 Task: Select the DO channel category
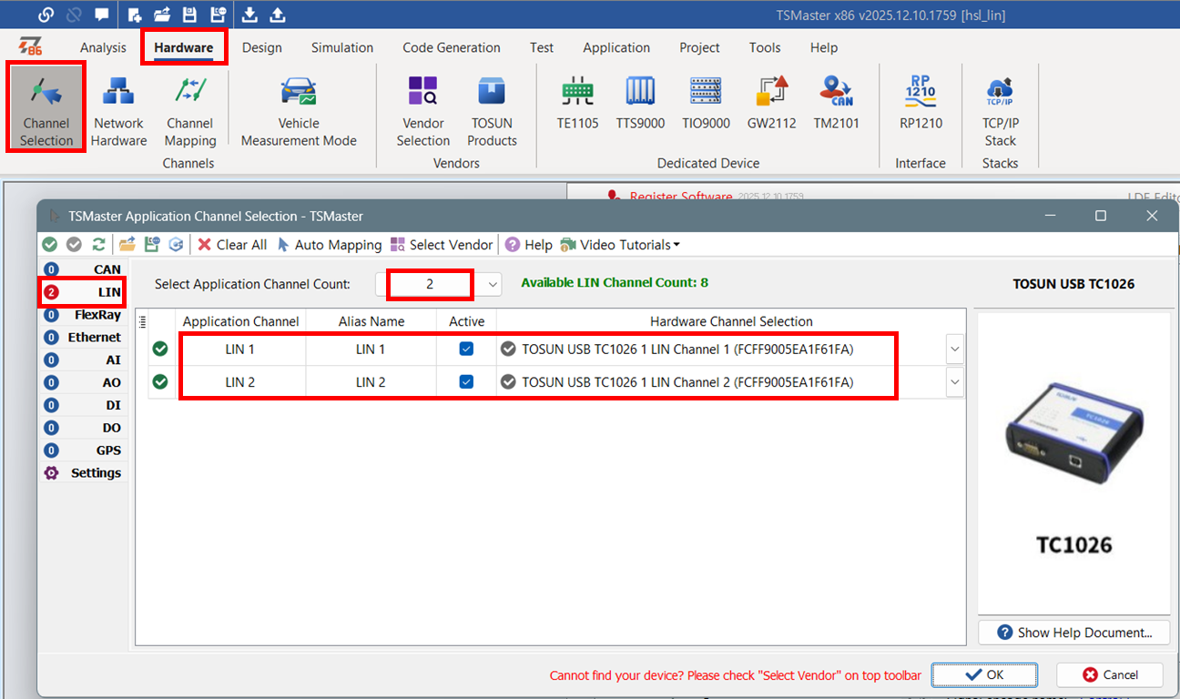pos(83,428)
